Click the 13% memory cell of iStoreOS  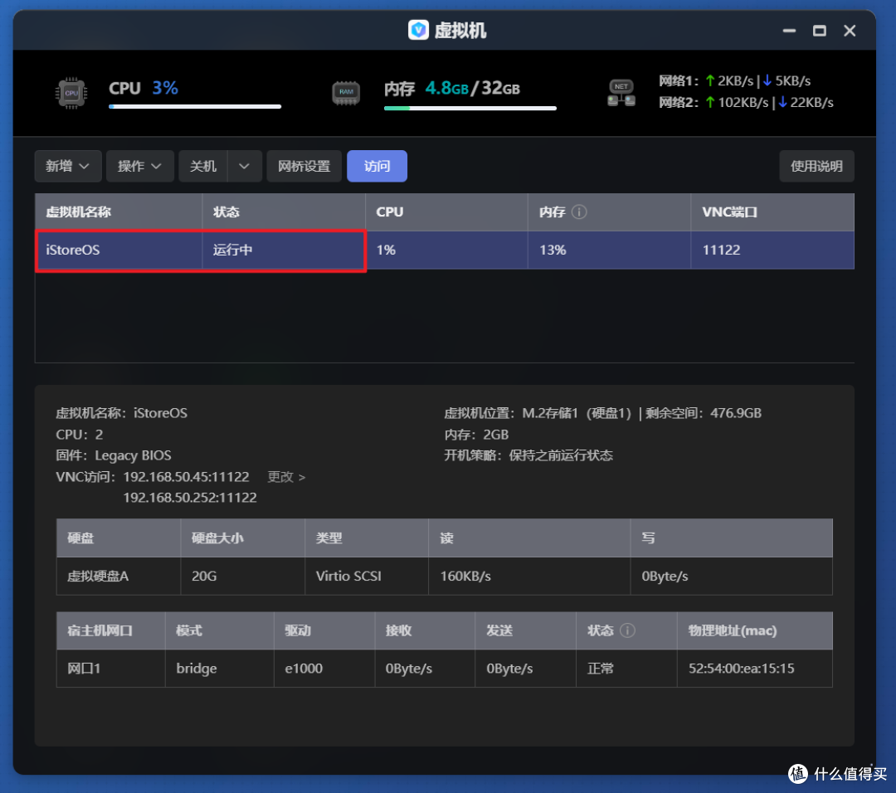(x=609, y=250)
